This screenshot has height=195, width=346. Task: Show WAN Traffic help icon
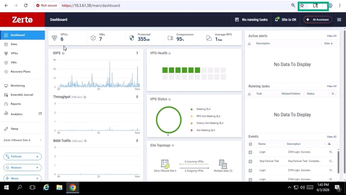(x=85, y=141)
